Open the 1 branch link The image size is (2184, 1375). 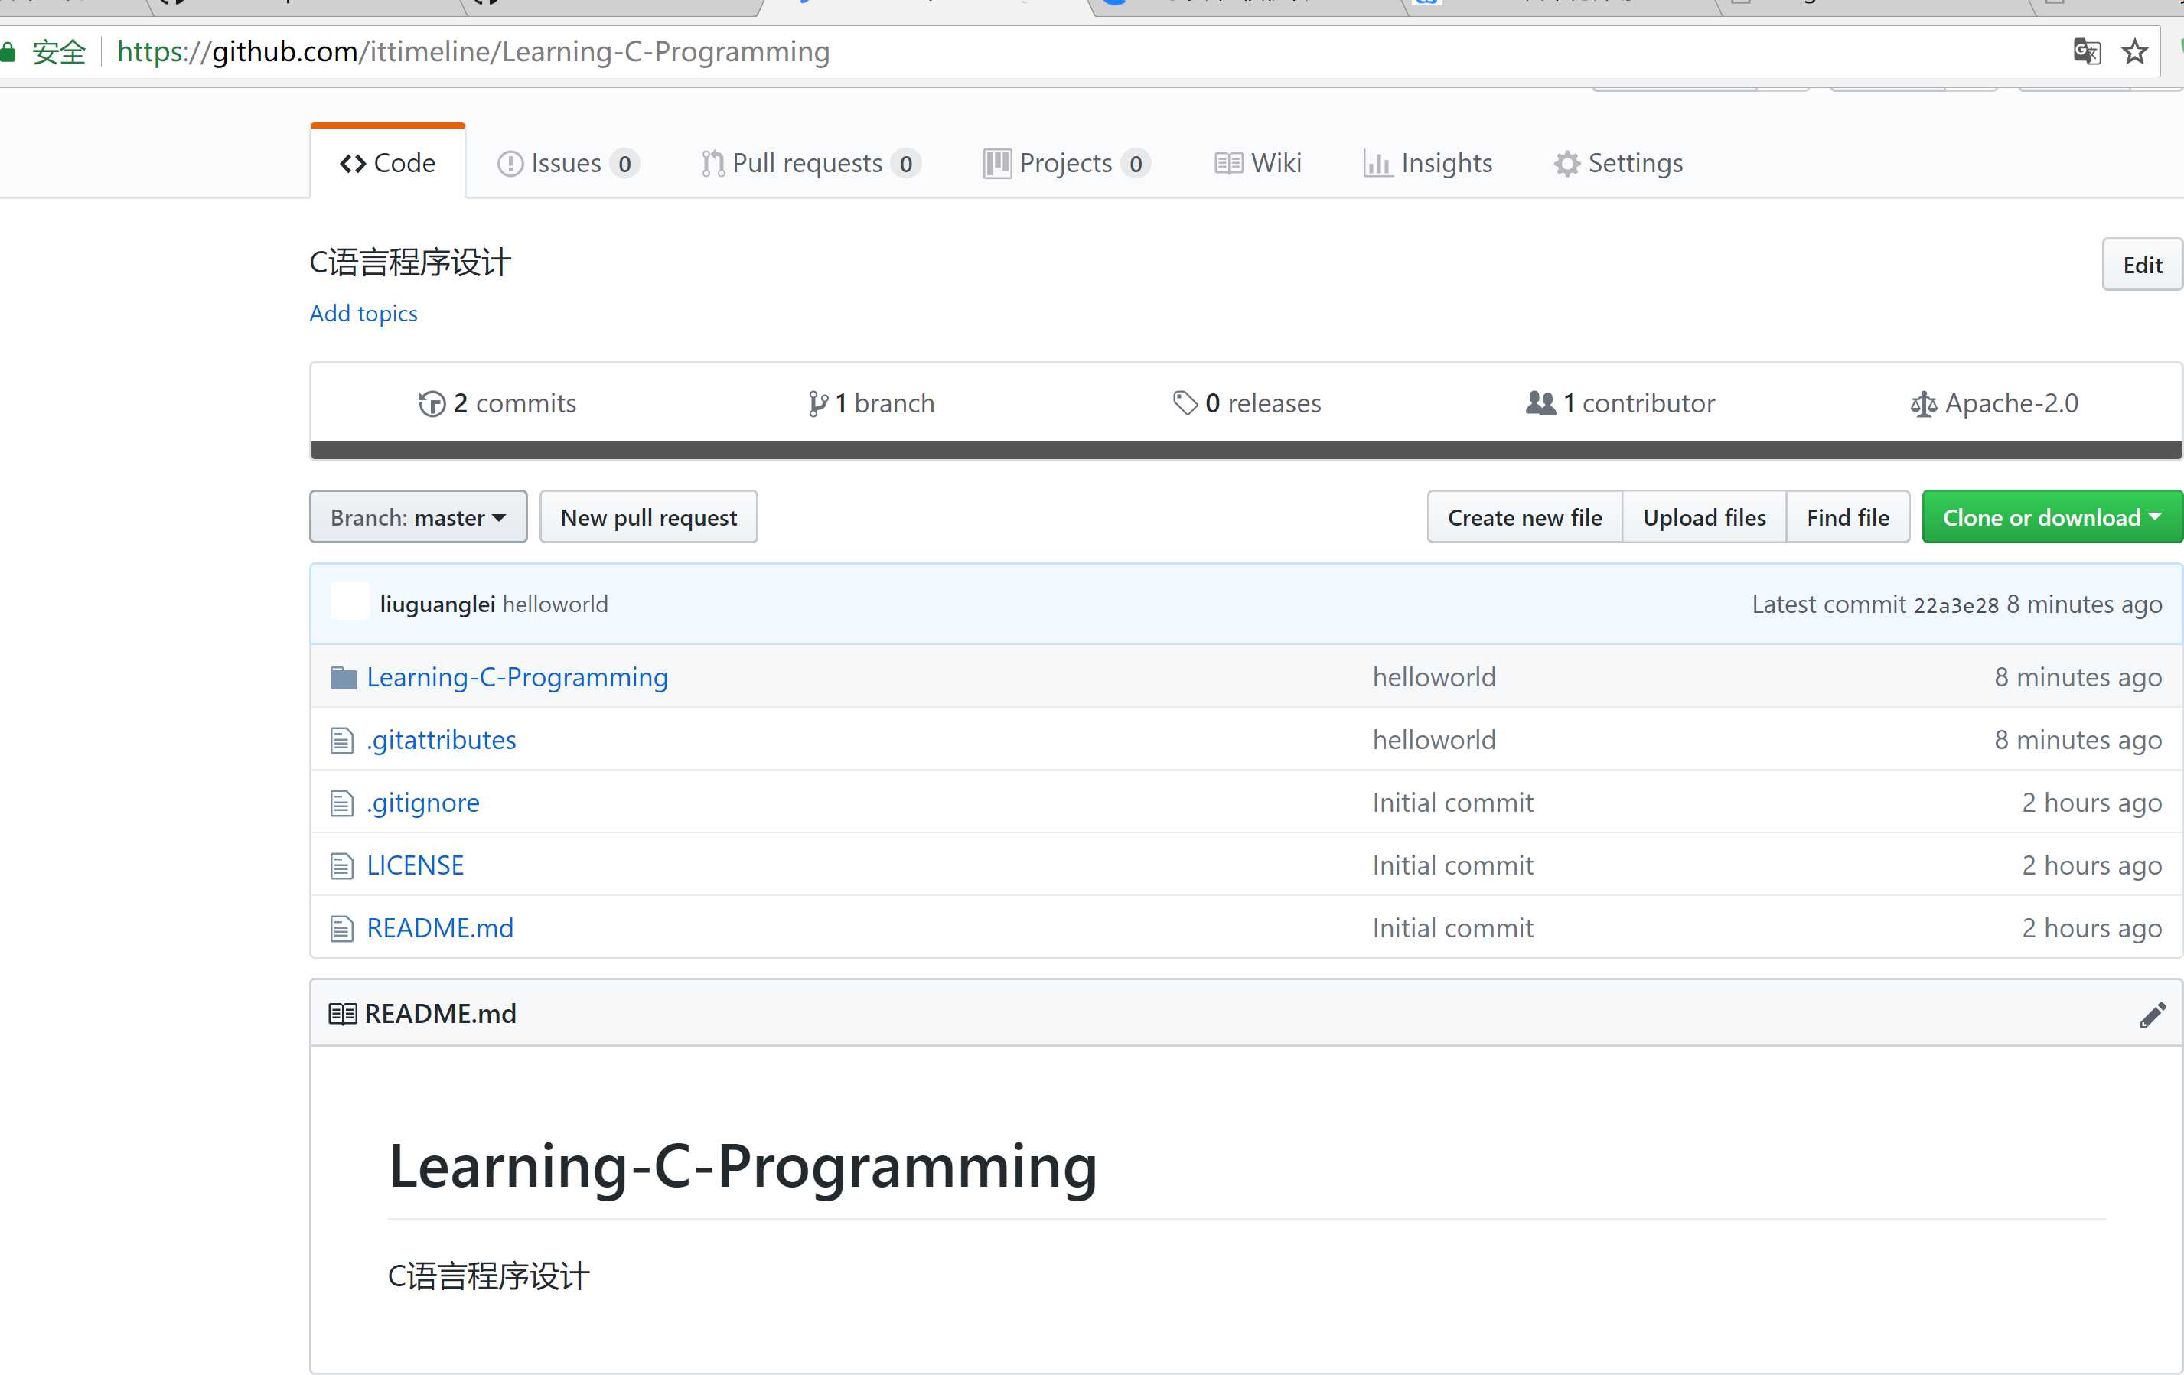[871, 403]
